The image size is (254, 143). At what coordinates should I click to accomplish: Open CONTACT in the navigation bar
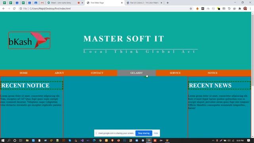[x=97, y=73]
